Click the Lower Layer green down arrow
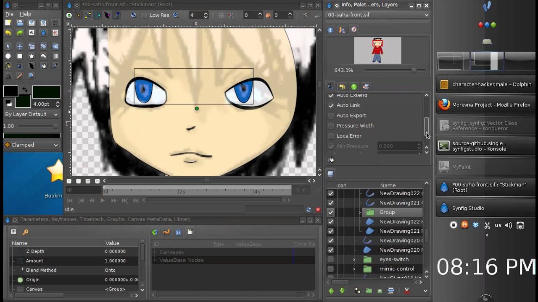The height and width of the screenshot is (302, 538). [342, 291]
